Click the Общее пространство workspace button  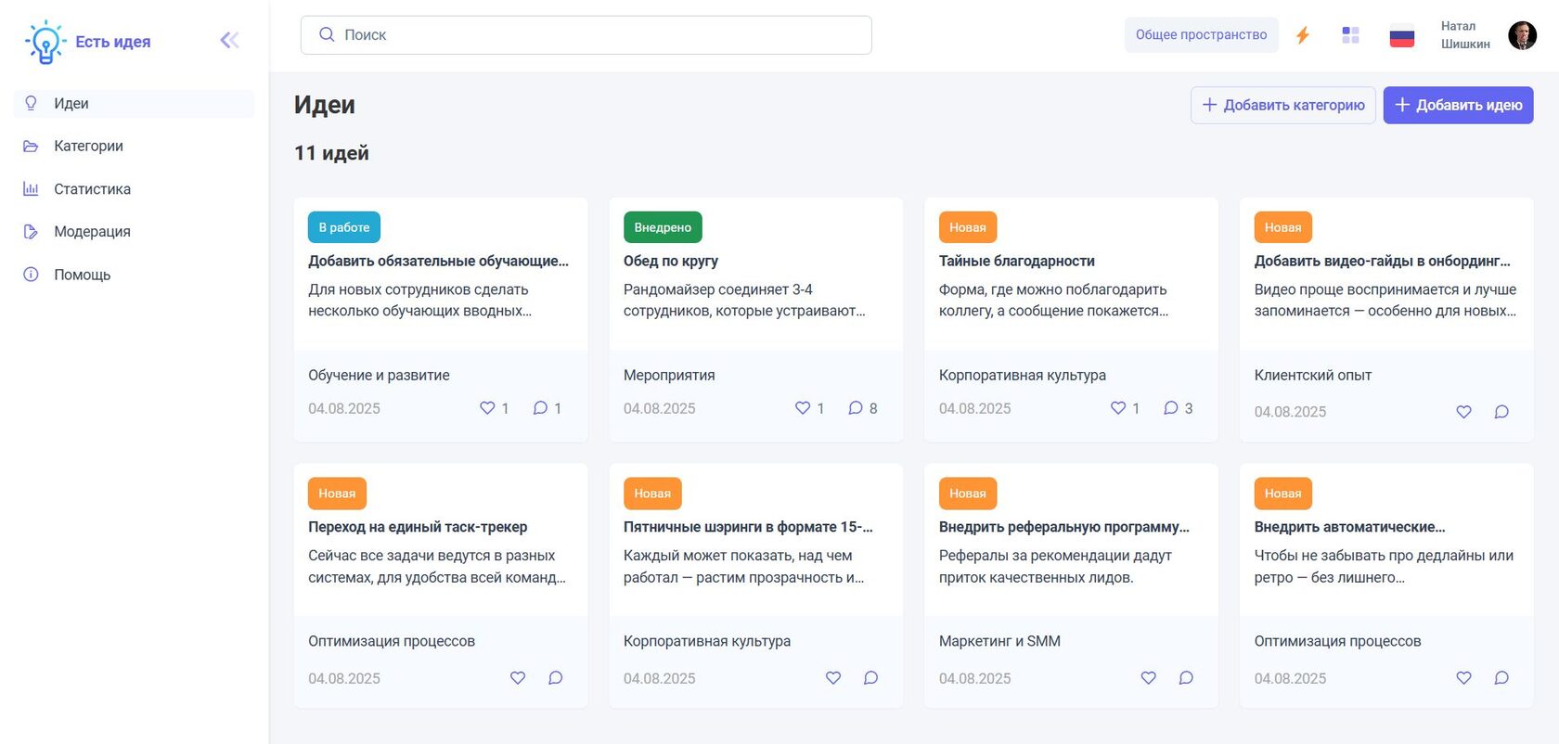point(1201,35)
